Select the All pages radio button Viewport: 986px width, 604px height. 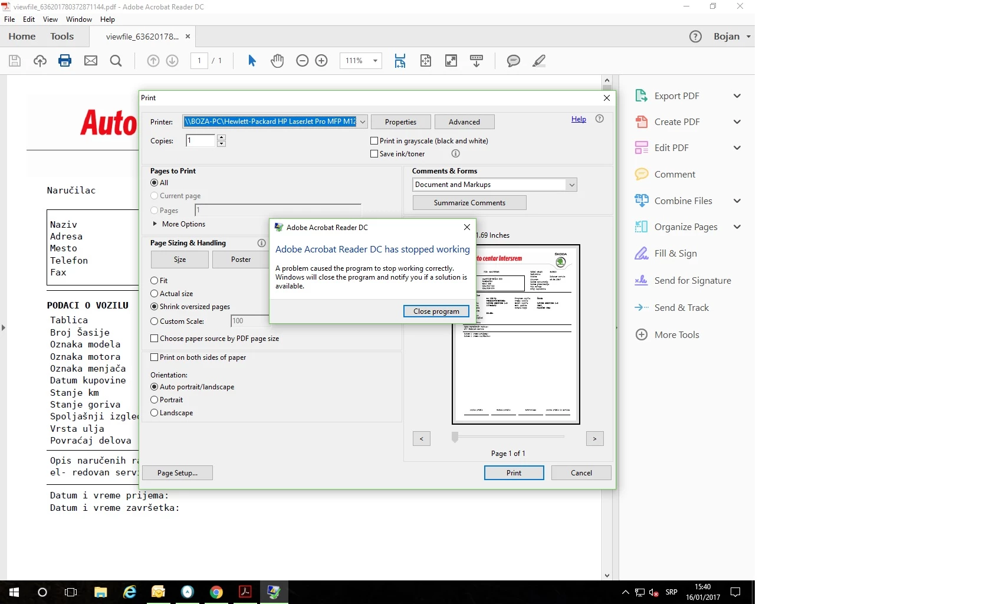(x=155, y=183)
